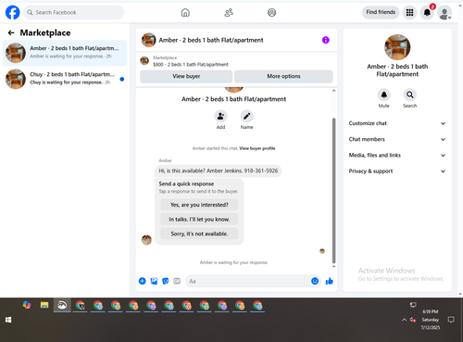Click the Add people icon in chat

pos(220,116)
